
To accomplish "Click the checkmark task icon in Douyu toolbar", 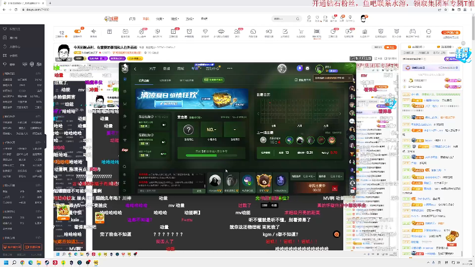I will [x=173, y=31].
